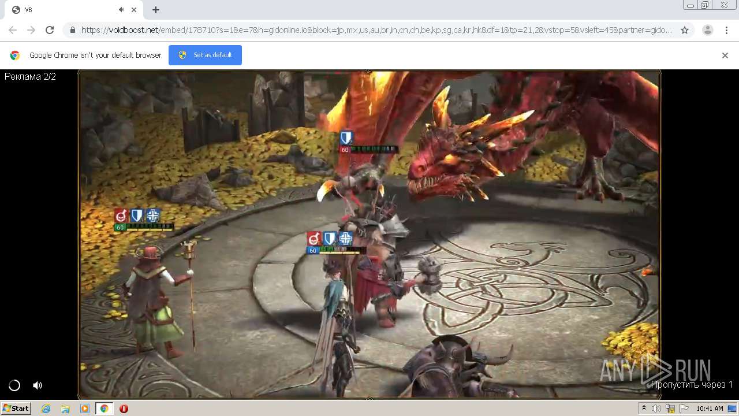Screen dimensions: 739x416
Task: Click the 10:41 AM system clock
Action: coord(710,408)
